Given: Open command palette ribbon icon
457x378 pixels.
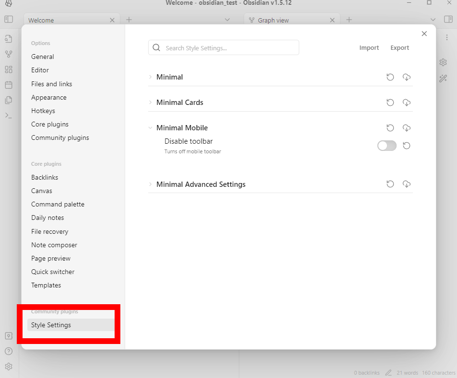Looking at the screenshot, I should coord(9,115).
